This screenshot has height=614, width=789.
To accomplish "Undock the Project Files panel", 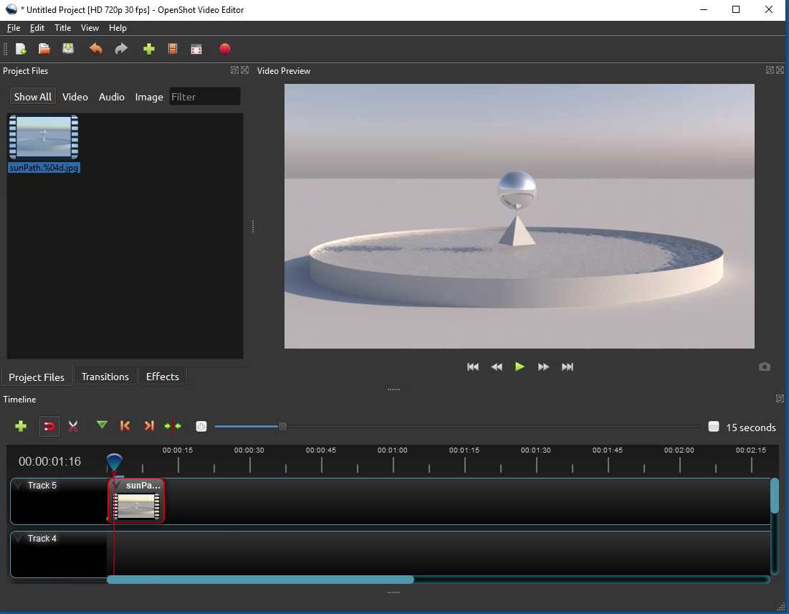I will (234, 70).
